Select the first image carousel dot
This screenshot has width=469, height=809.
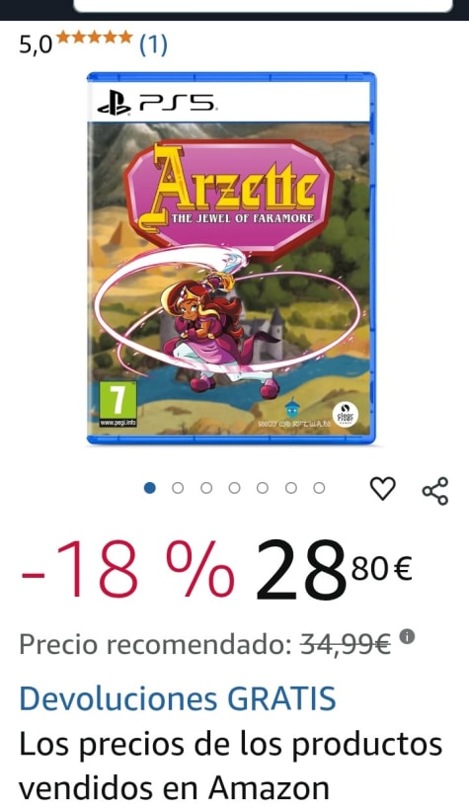pyautogui.click(x=150, y=488)
